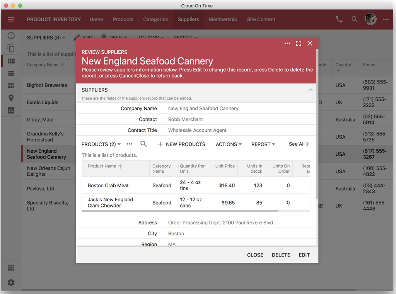Collapse the Suppliers section chevron
This screenshot has height=294, width=396.
[311, 90]
